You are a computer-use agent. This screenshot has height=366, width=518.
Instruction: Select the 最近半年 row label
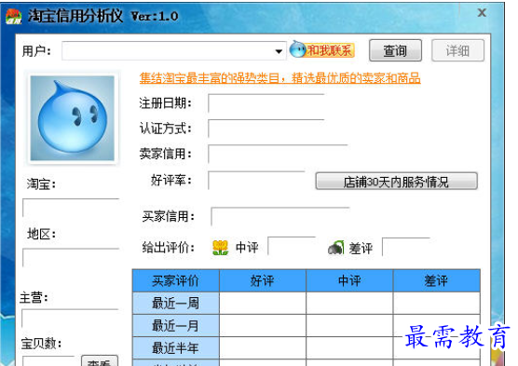[x=176, y=347]
